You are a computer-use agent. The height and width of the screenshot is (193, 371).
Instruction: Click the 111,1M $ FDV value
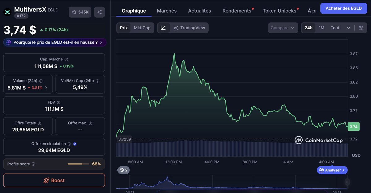[x=54, y=109]
